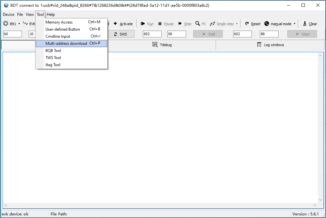Launch the Jtag Tool
Image resolution: width=326 pixels, height=218 pixels.
(x=72, y=65)
